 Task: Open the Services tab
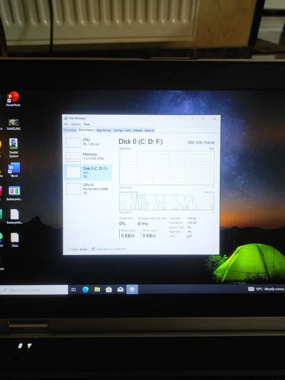[x=150, y=130]
